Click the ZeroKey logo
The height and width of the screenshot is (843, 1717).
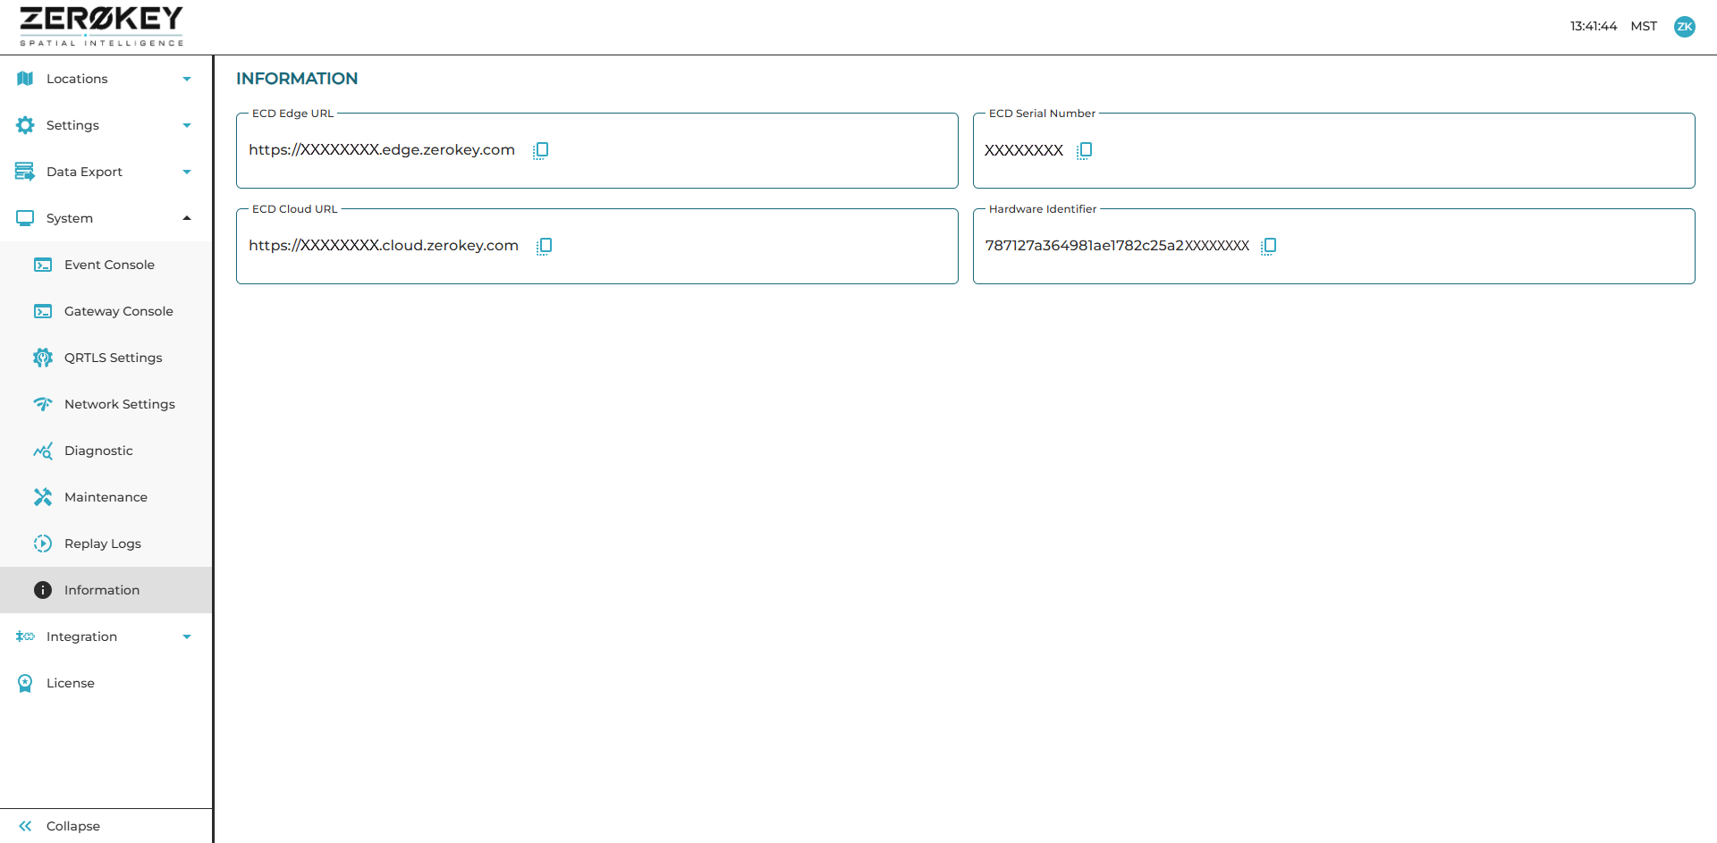[101, 26]
